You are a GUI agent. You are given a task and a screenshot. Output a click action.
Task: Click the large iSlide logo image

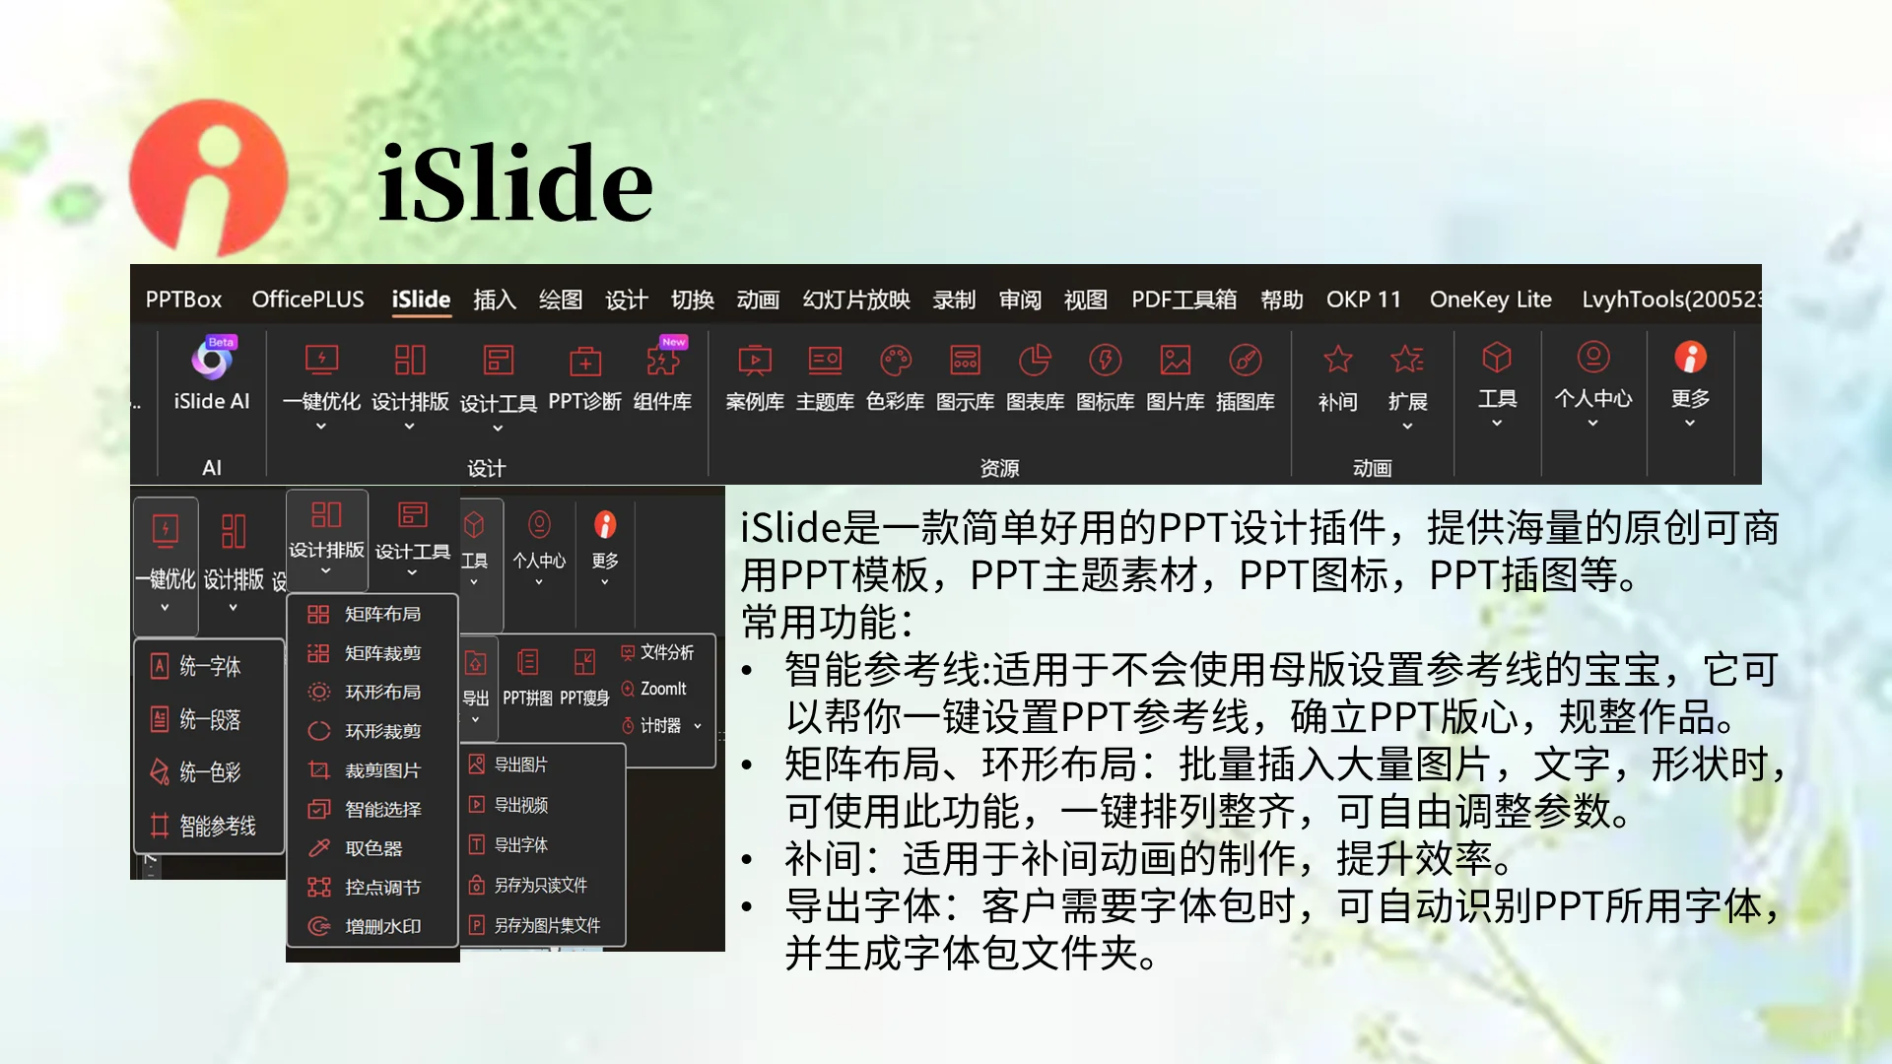[209, 177]
